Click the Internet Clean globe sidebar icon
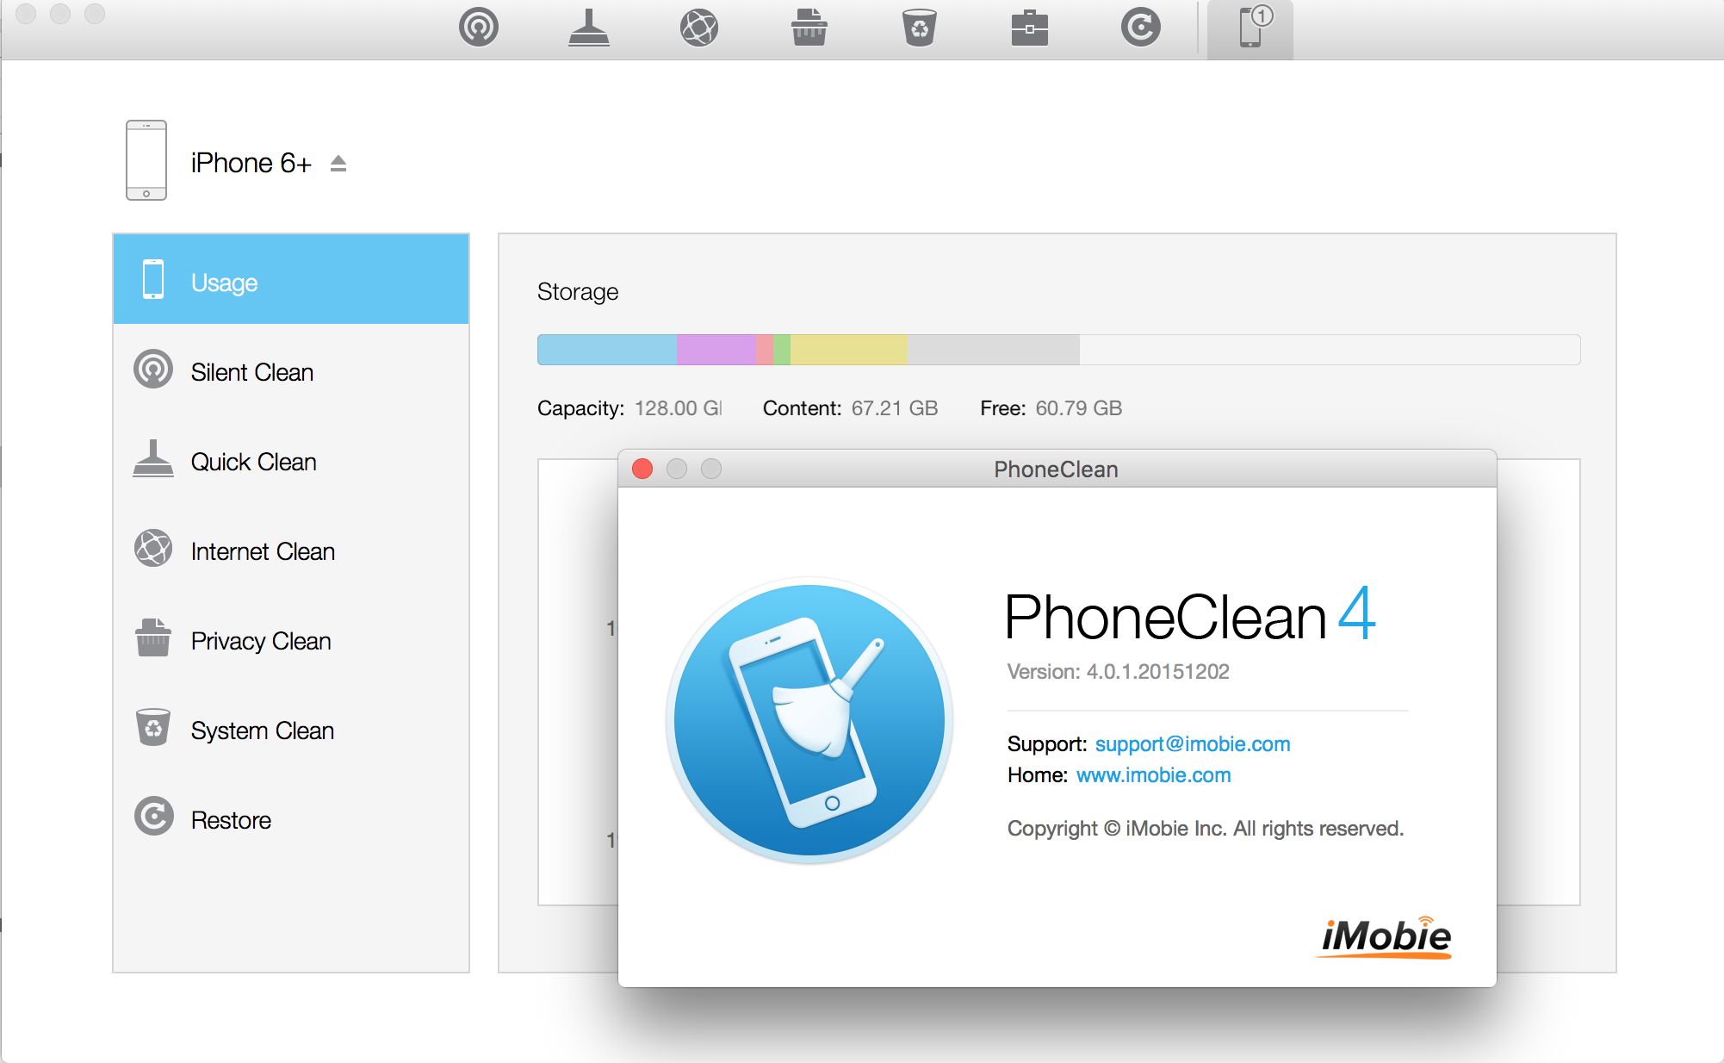 click(x=153, y=548)
